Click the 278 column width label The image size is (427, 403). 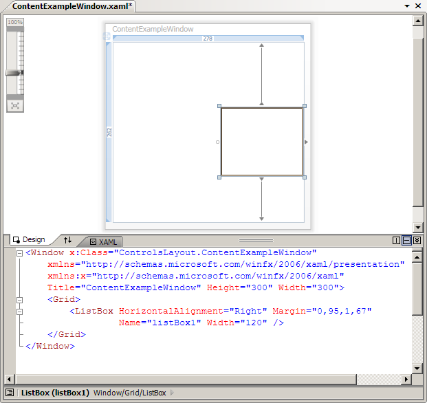[208, 39]
